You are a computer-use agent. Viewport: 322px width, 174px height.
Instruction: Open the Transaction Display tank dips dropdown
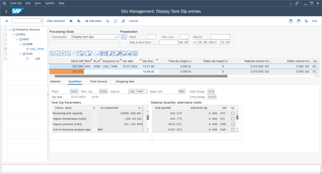click(x=116, y=37)
